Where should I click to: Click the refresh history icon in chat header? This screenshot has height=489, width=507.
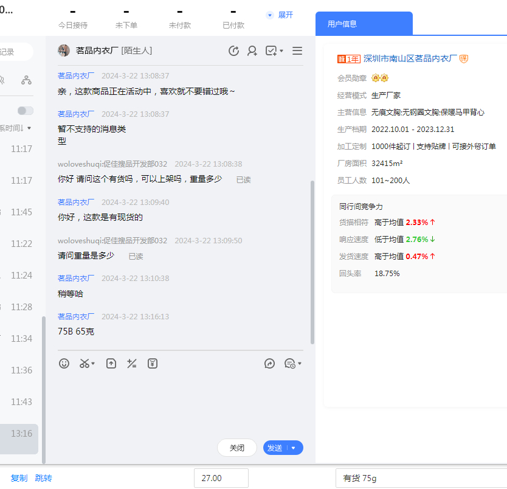coord(233,51)
